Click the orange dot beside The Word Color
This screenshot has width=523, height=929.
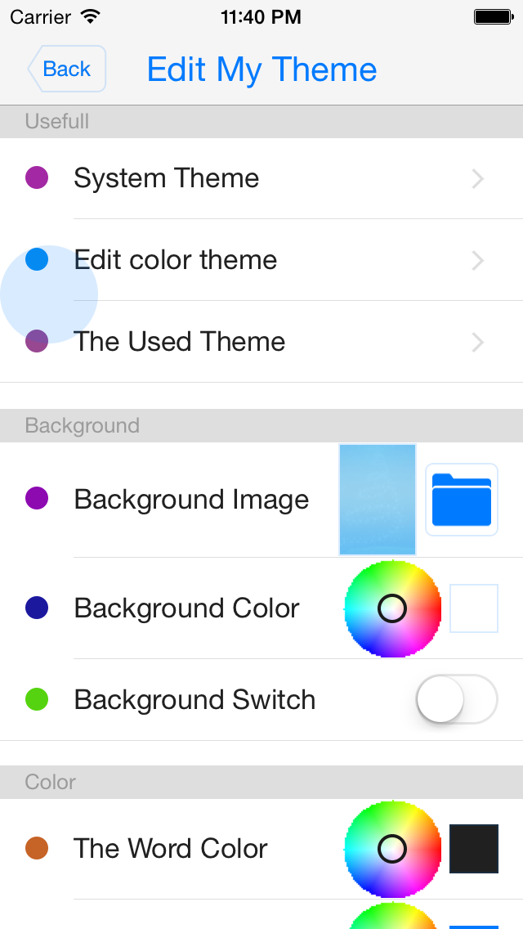[37, 848]
